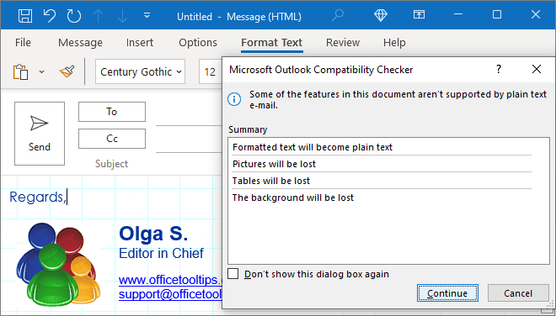Screen dimensions: 556x316
Task: Click the Save icon in title bar
Action: 25,16
